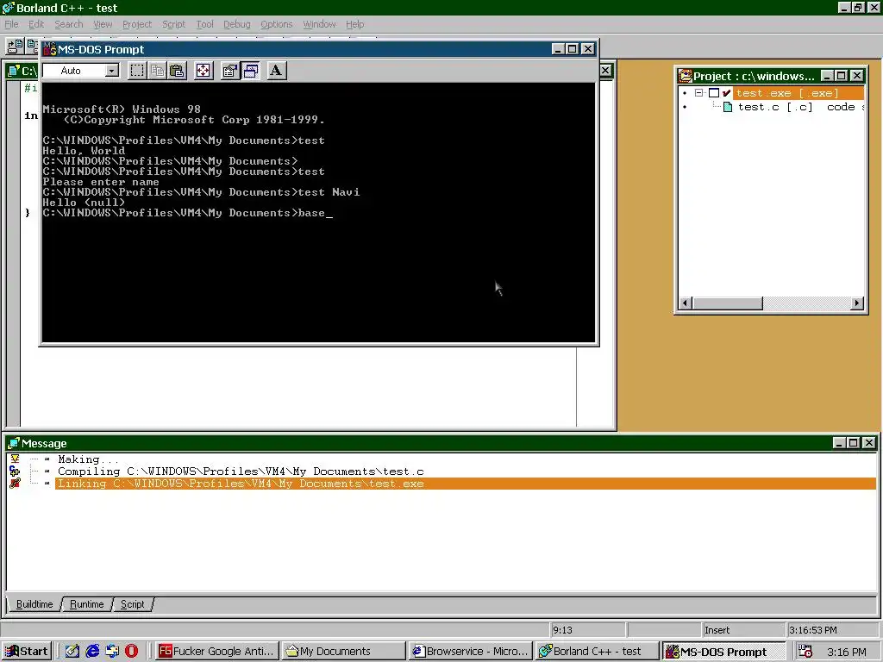Click the Message window title icon
This screenshot has width=883, height=662.
click(x=14, y=443)
